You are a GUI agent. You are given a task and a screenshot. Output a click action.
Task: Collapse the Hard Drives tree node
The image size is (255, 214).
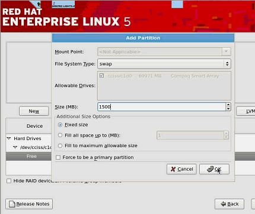coord(9,138)
